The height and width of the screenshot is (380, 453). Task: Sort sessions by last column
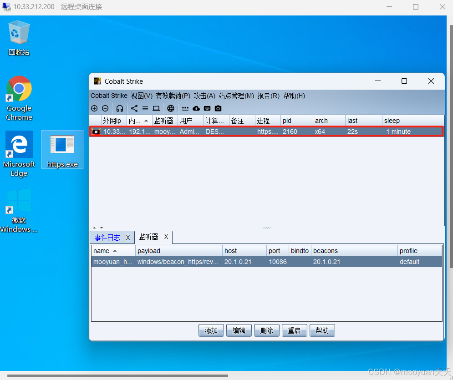click(x=363, y=121)
